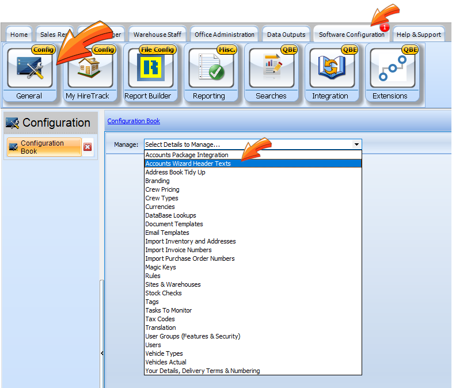Choose Users from the Manage list
Screen dimensions: 452x388
153,345
